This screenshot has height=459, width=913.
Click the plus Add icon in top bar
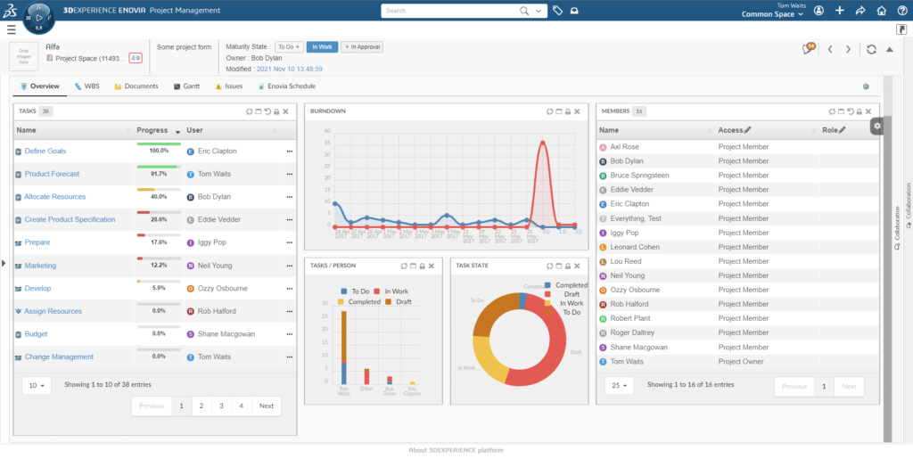840,11
